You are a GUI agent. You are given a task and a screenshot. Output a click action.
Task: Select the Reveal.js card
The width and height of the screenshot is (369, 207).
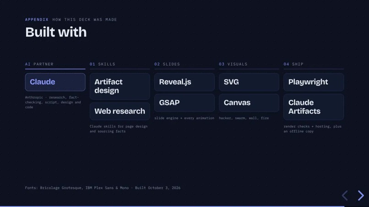tap(184, 82)
